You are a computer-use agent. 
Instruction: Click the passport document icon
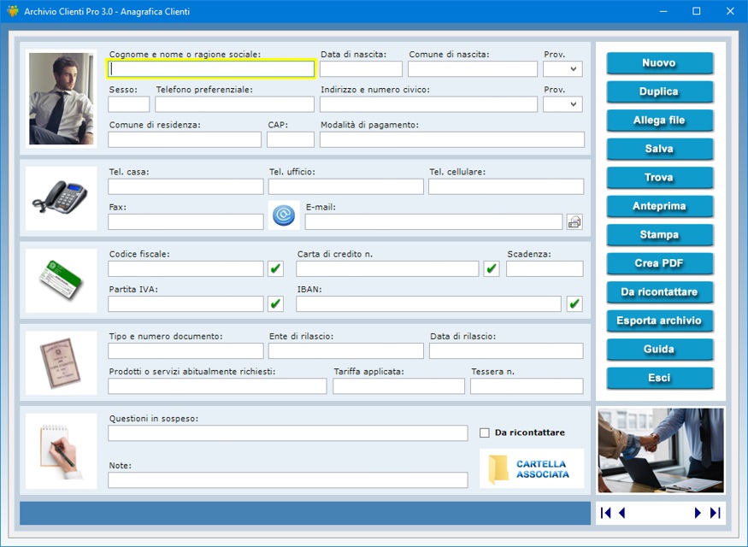pyautogui.click(x=61, y=363)
